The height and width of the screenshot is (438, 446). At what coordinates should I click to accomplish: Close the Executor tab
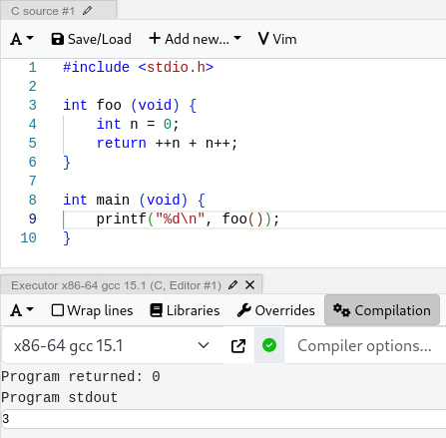249,285
